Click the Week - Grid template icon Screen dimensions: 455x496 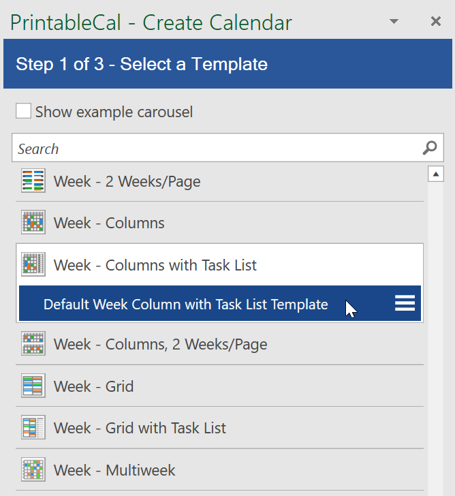(33, 386)
